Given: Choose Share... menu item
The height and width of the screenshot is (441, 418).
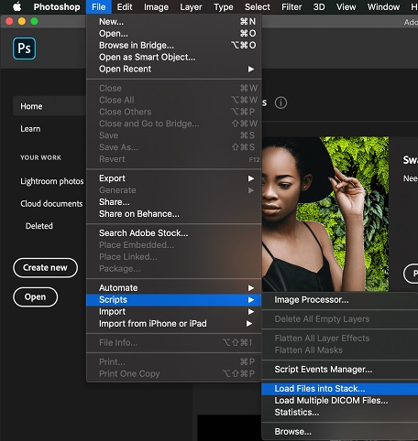Looking at the screenshot, I should (174, 202).
